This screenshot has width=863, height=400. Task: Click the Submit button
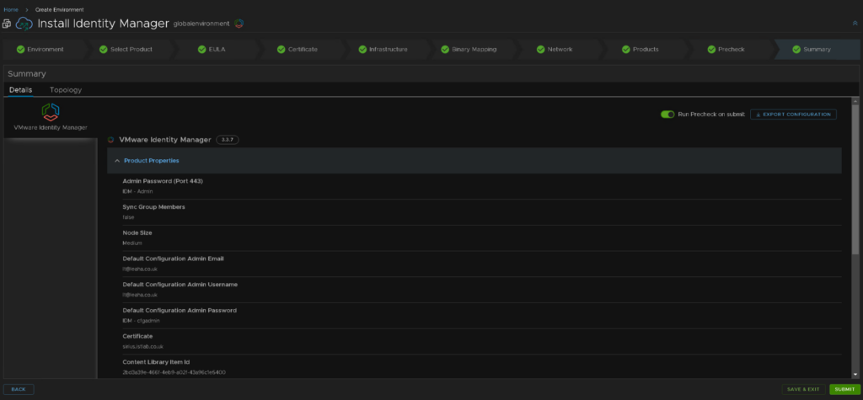click(x=844, y=389)
